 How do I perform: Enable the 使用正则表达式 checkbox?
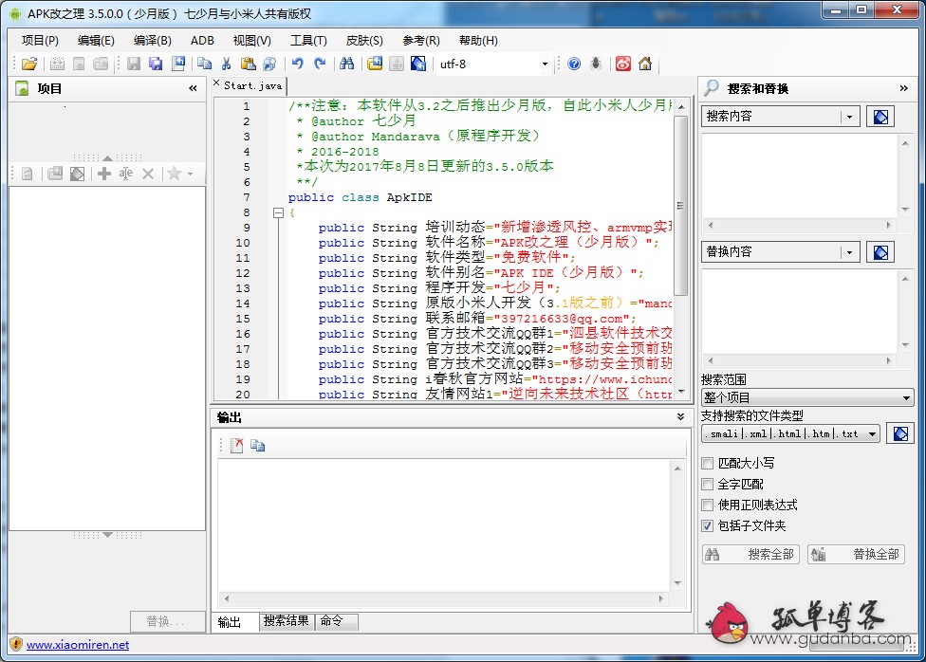coord(707,505)
